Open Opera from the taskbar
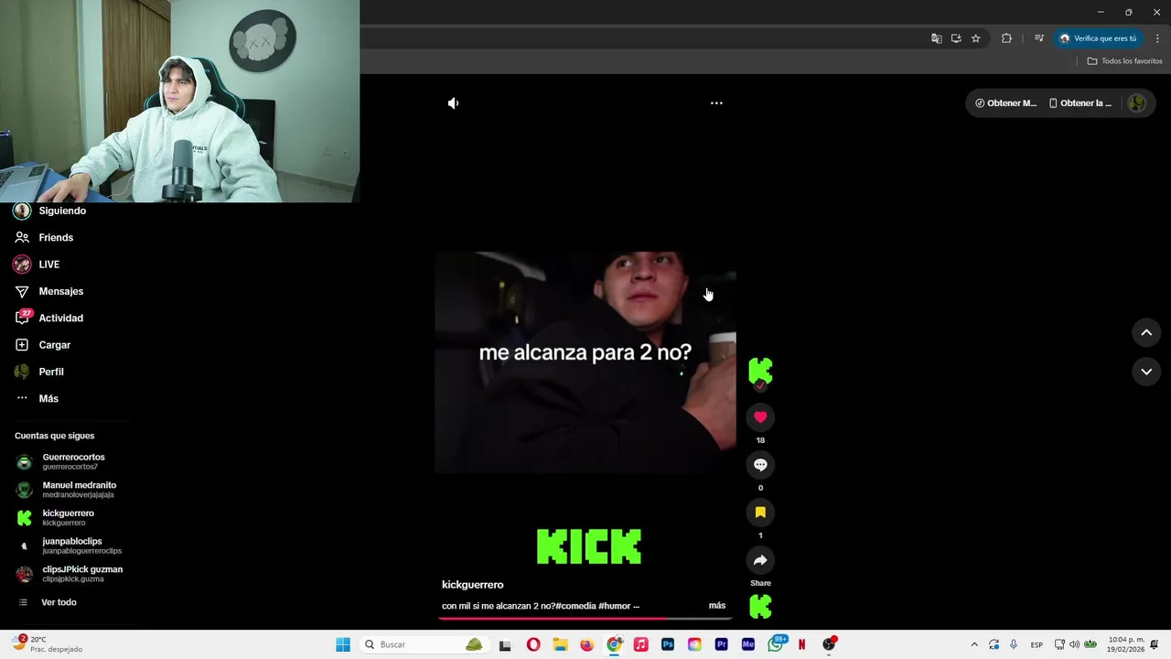Screen dimensions: 1171x659 click(533, 644)
